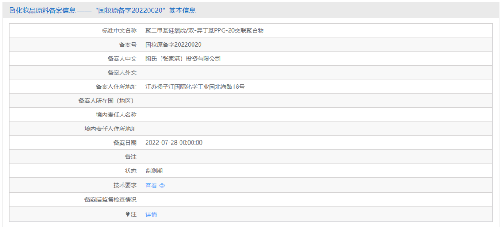
Task: Click the address 江苏扬子江国际化学工业园北海路18号
Action: (195, 86)
